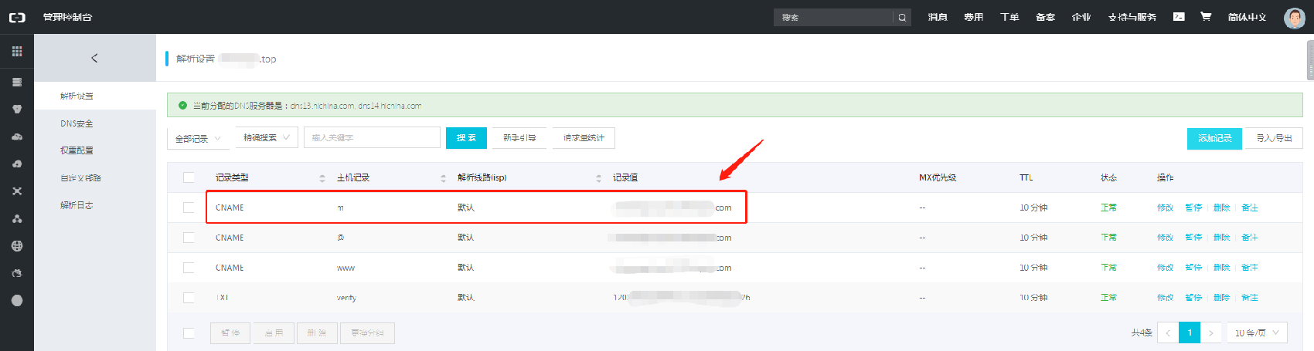The image size is (1314, 351).
Task: Collapse sidebar using the back arrow
Action: 94,58
